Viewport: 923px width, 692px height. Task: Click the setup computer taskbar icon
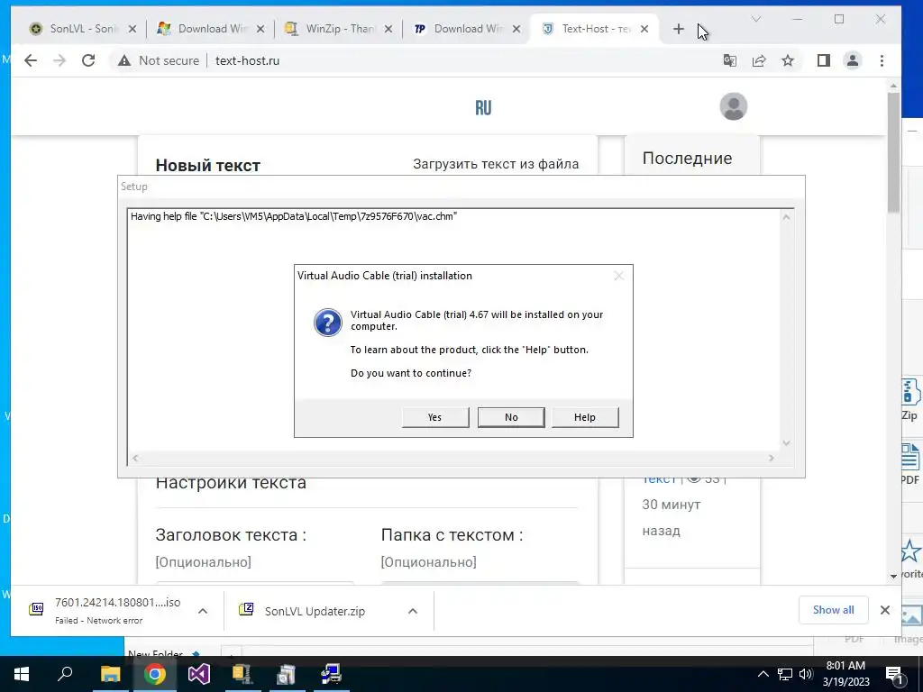pos(332,674)
